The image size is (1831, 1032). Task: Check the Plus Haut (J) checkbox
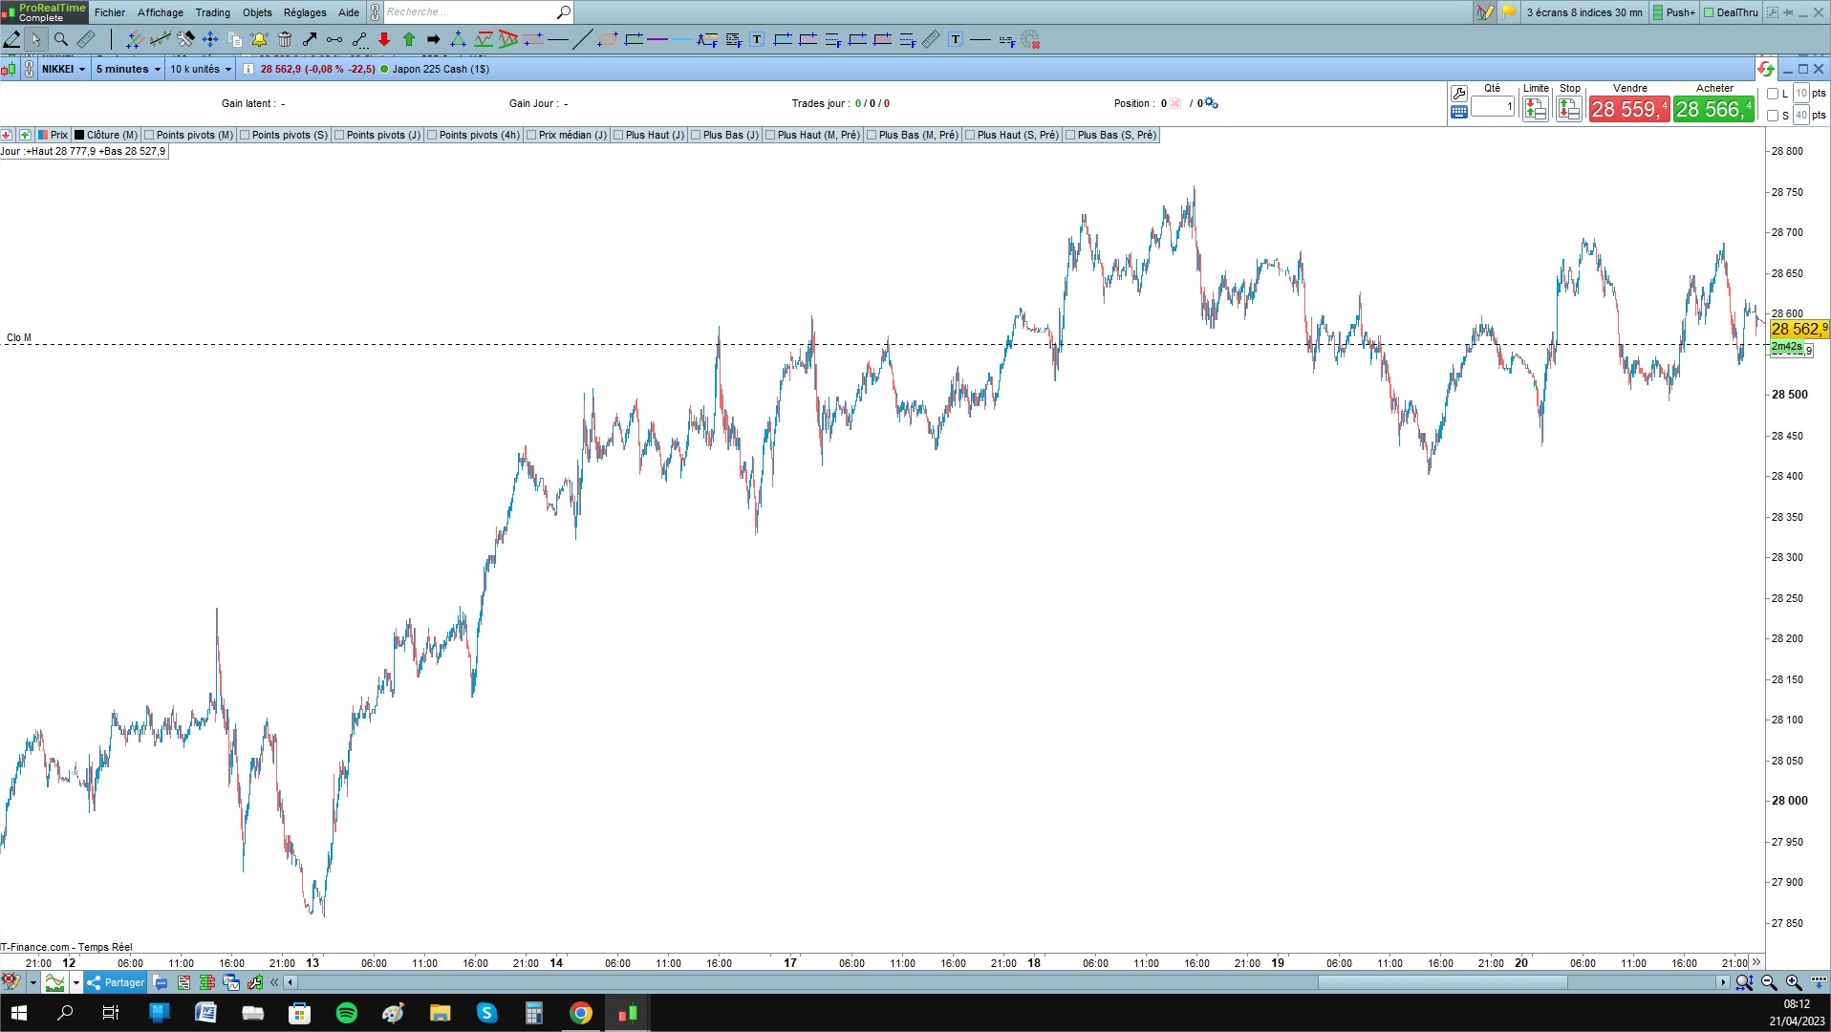point(618,135)
